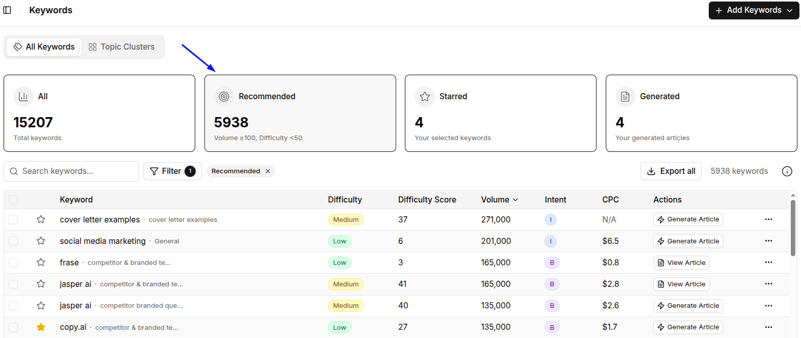Click the Recommended target icon on stats card
The image size is (801, 338).
tap(224, 96)
